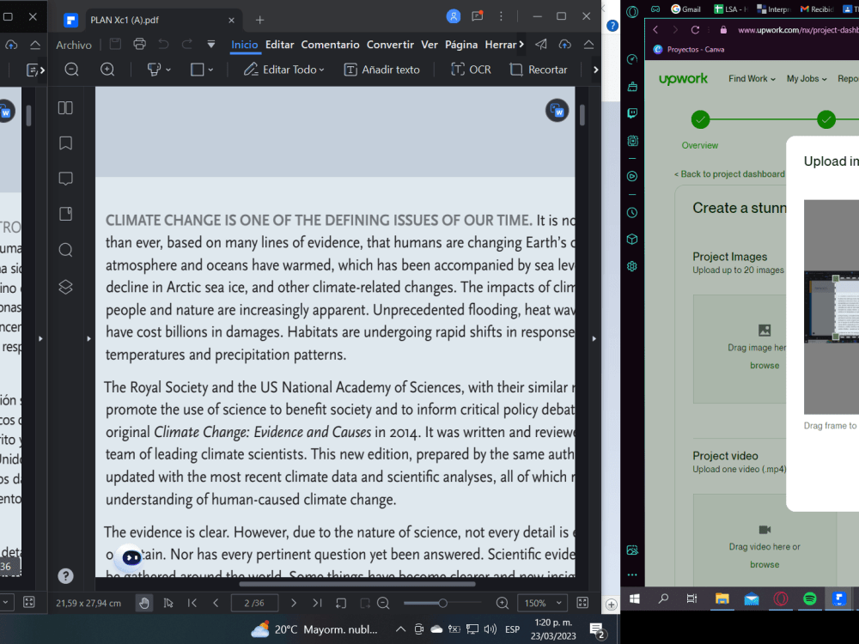Screen dimensions: 859x644
Task: Click the status bar zoom out button
Action: coord(383,603)
